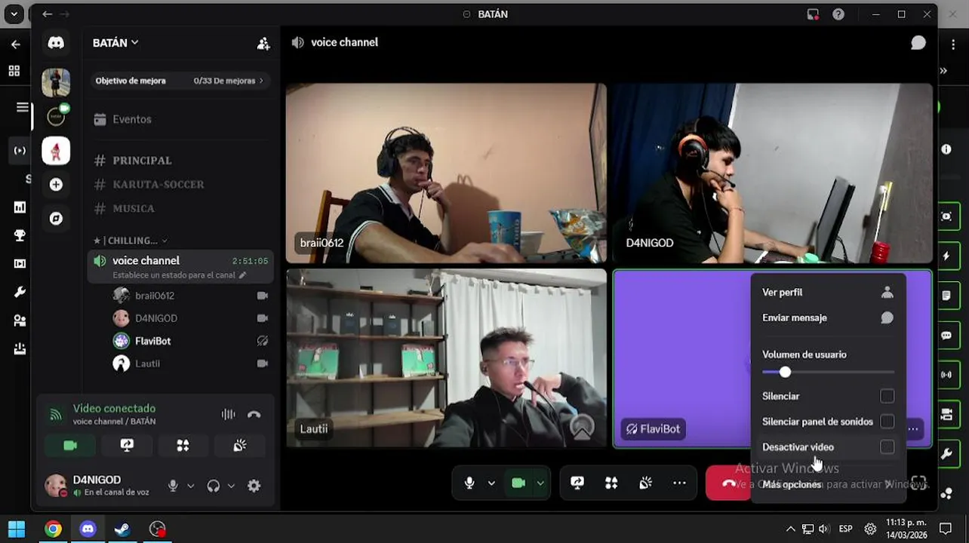
Task: Open the Eventos section
Action: click(x=180, y=119)
